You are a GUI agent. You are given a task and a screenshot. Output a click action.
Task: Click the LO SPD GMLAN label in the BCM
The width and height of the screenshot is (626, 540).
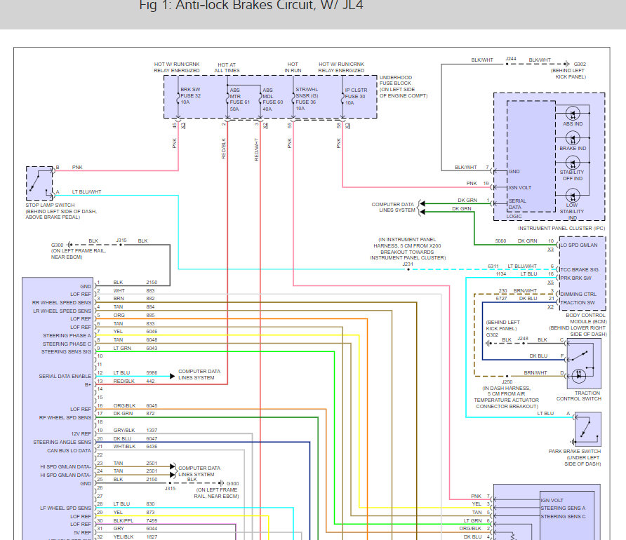pyautogui.click(x=579, y=245)
